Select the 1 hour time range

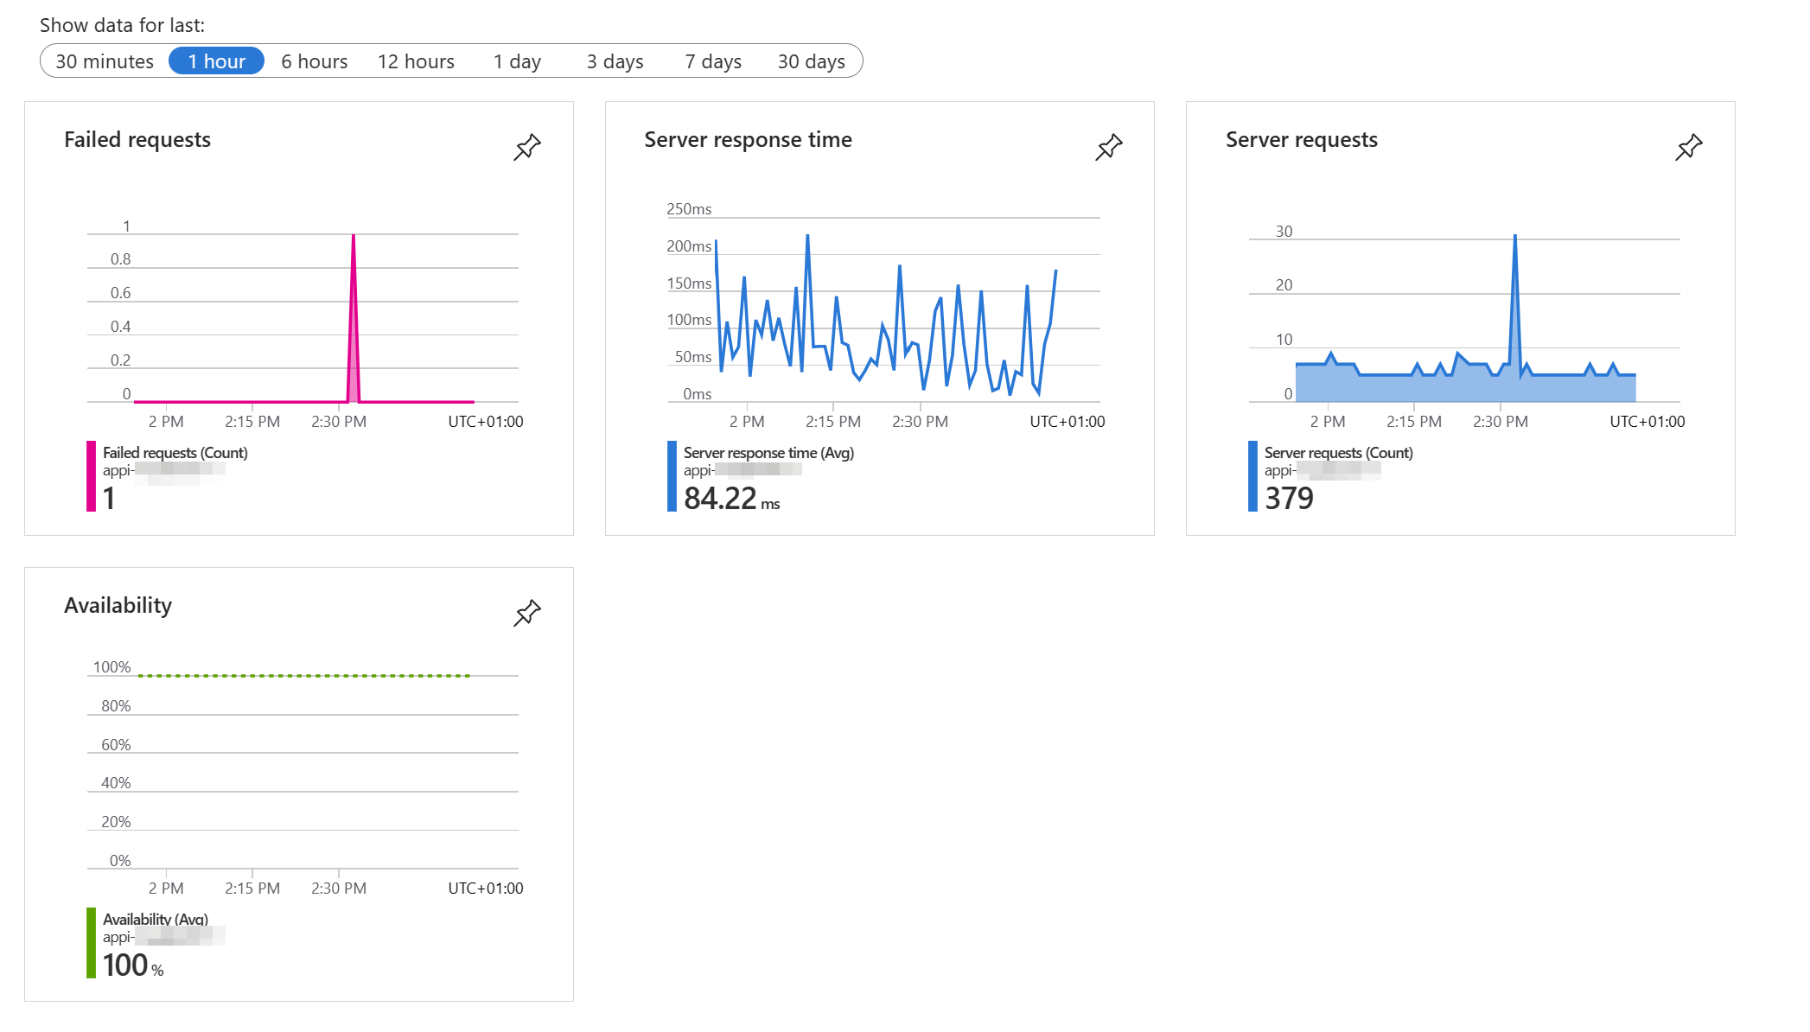click(216, 61)
